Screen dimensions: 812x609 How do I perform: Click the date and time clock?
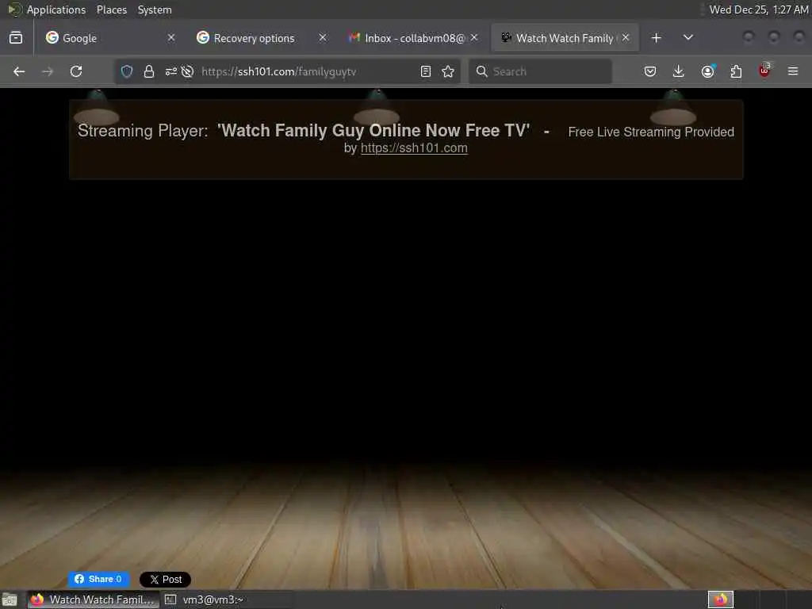[x=758, y=10]
